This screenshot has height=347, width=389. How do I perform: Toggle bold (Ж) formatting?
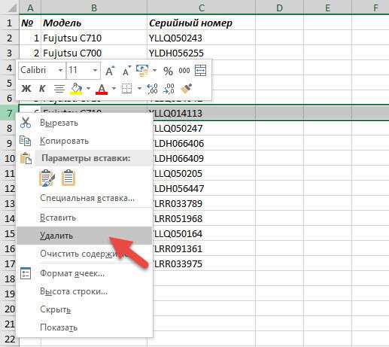coord(26,88)
